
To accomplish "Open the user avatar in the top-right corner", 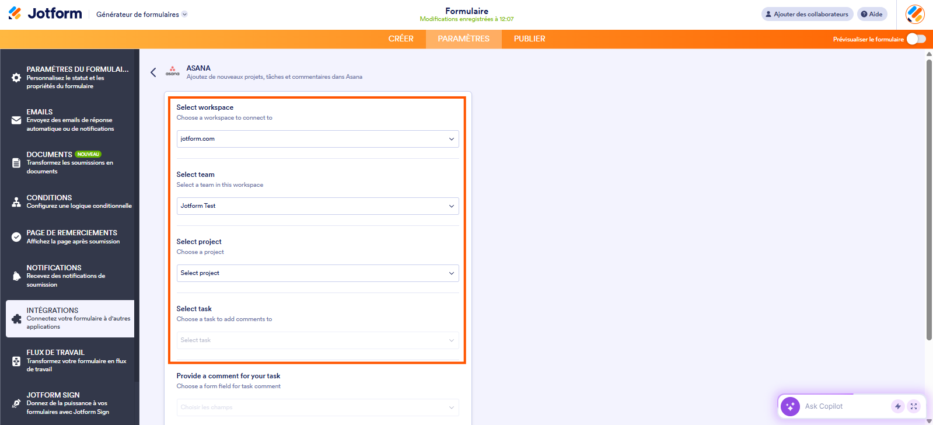I will tap(915, 14).
